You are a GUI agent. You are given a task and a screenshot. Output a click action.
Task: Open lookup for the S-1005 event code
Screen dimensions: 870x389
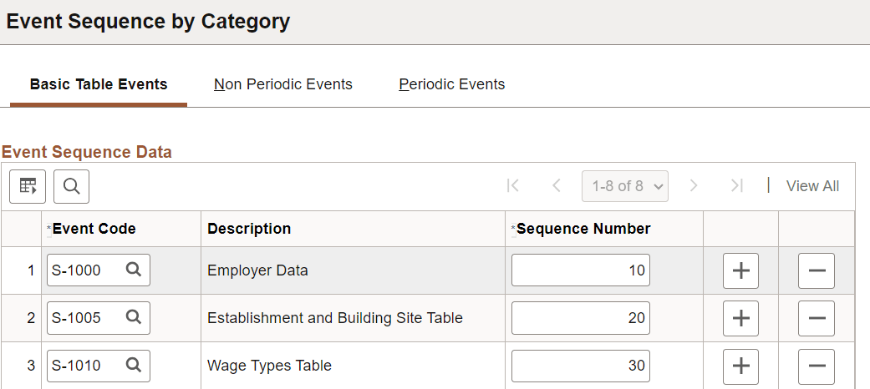pyautogui.click(x=133, y=317)
